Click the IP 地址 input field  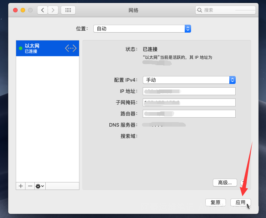pyautogui.click(x=189, y=91)
